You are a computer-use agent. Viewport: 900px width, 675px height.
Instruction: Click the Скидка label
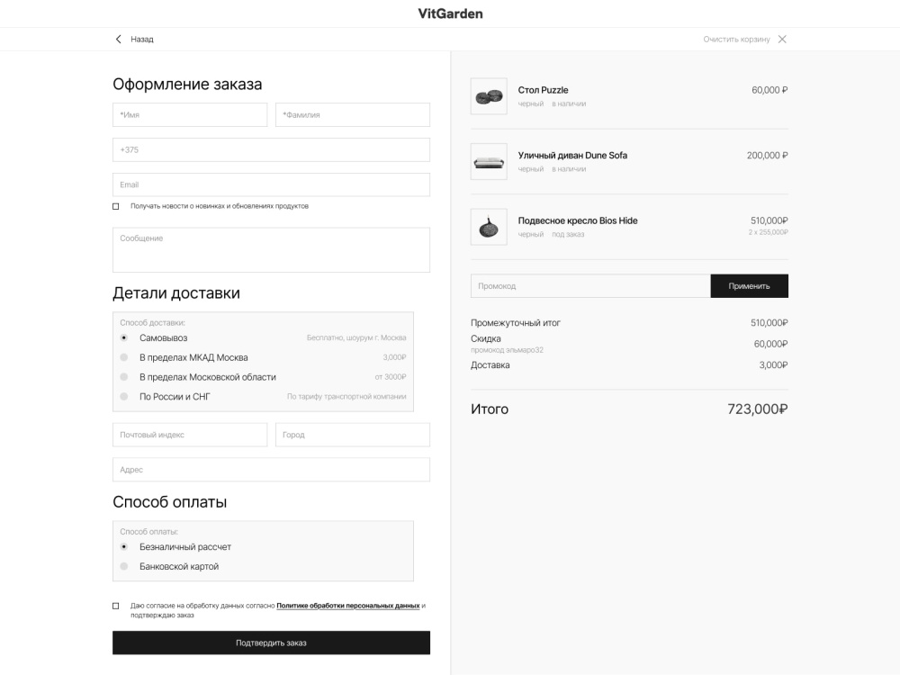coord(486,338)
